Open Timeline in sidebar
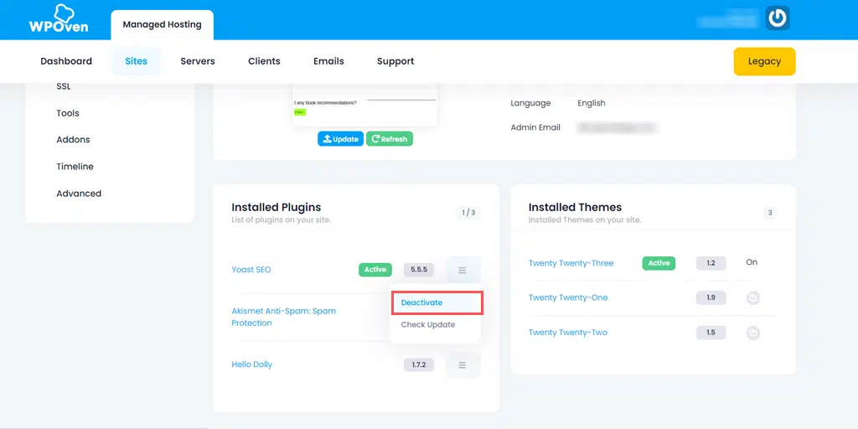Screen dimensions: 858x429 (75, 167)
